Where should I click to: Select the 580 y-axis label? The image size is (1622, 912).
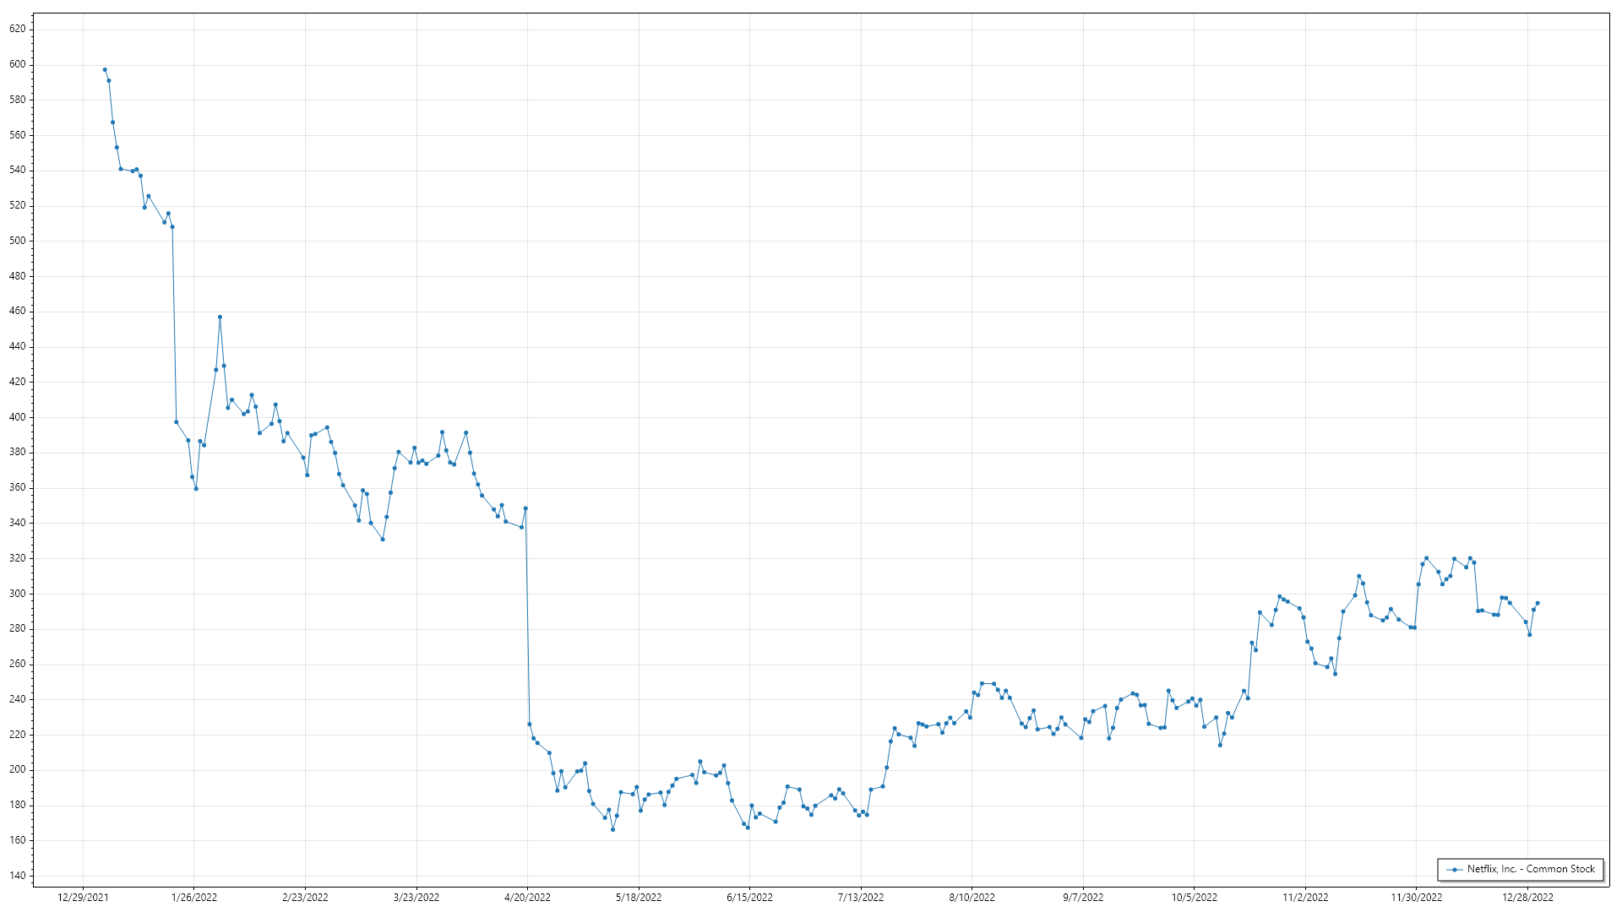(x=18, y=100)
